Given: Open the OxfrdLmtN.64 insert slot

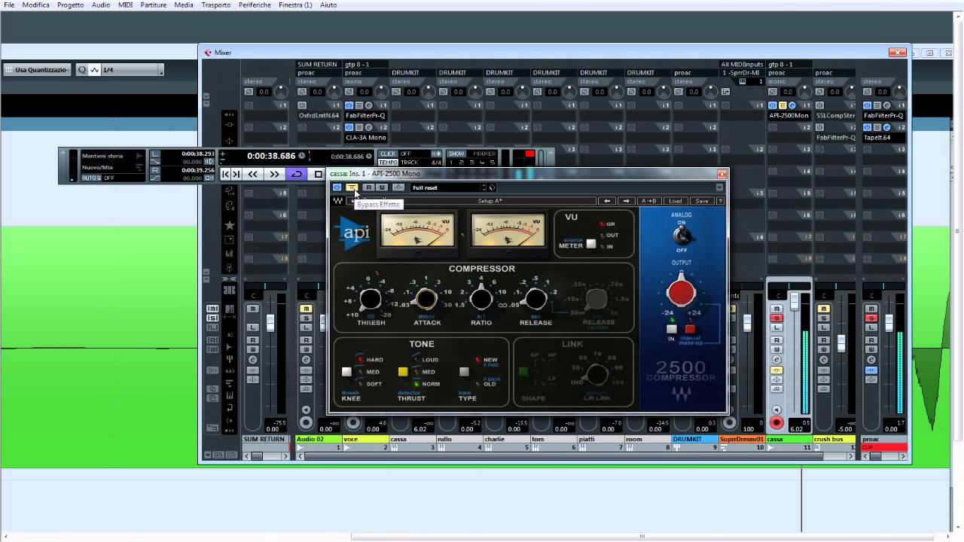Looking at the screenshot, I should tap(319, 116).
